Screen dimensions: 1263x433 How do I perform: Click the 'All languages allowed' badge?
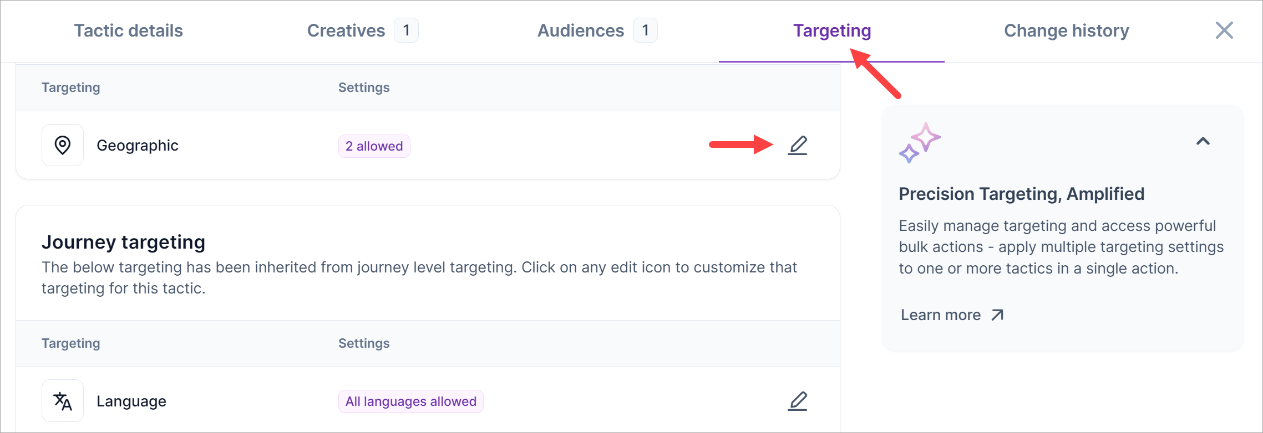point(411,401)
